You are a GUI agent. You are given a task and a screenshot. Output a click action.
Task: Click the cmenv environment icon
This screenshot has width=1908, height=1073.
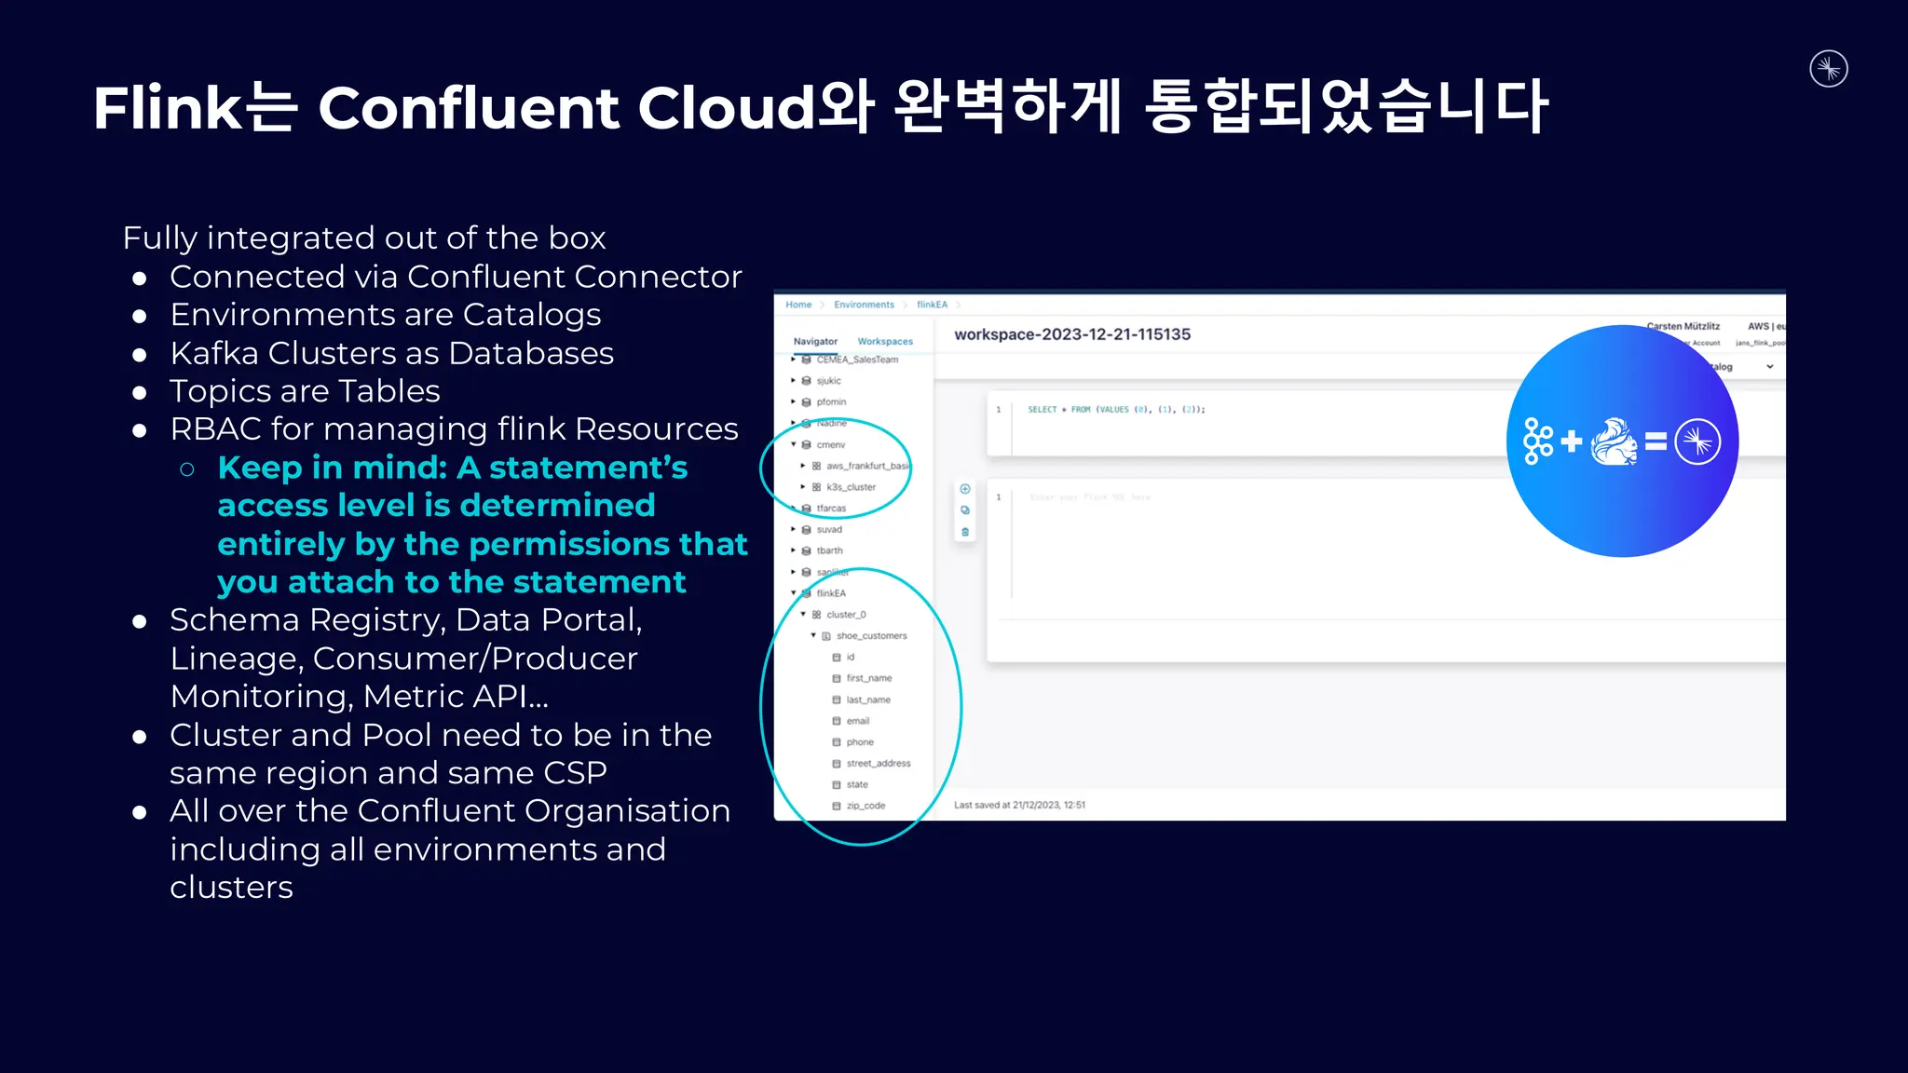pyautogui.click(x=807, y=445)
